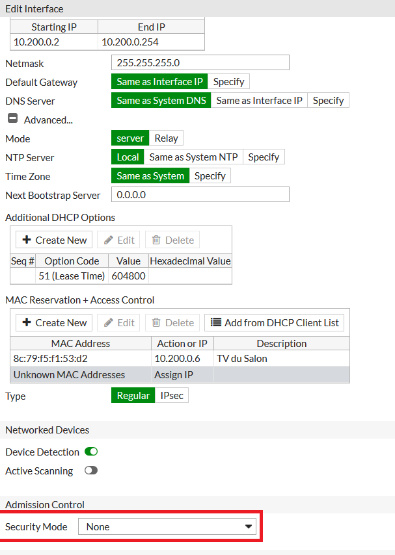Set DNS Server to Same as Interface IP
This screenshot has height=555, width=395.
[259, 101]
